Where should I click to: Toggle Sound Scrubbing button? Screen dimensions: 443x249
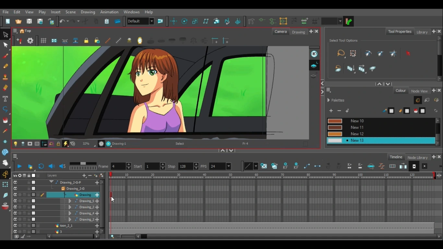(x=62, y=166)
